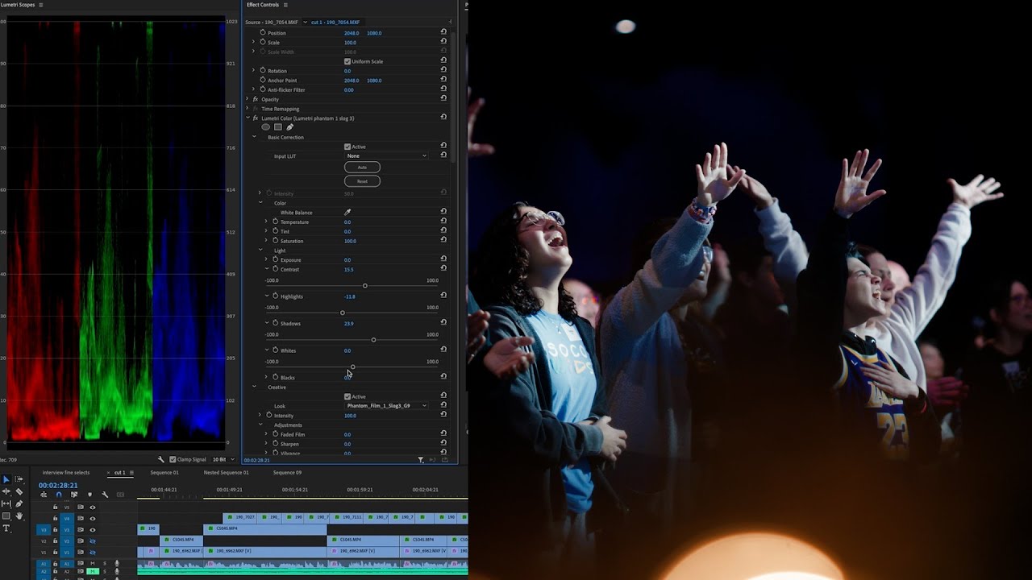This screenshot has height=580, width=1032.
Task: Switch to interview fine selects tab
Action: click(x=65, y=472)
